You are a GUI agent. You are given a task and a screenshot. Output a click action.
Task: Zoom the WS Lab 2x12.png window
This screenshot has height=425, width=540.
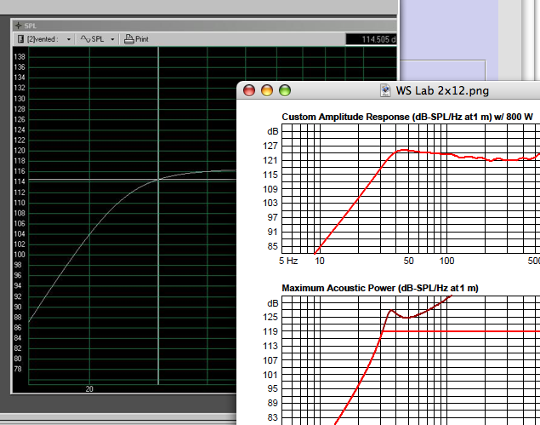click(x=285, y=91)
